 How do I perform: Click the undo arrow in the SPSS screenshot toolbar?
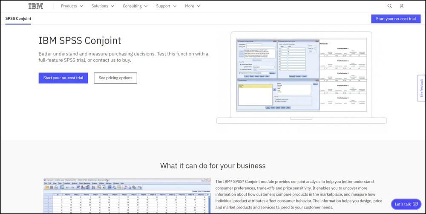(67, 187)
